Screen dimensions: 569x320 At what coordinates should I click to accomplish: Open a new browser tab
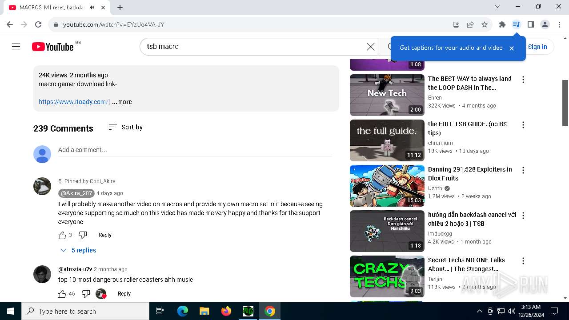pos(120,7)
